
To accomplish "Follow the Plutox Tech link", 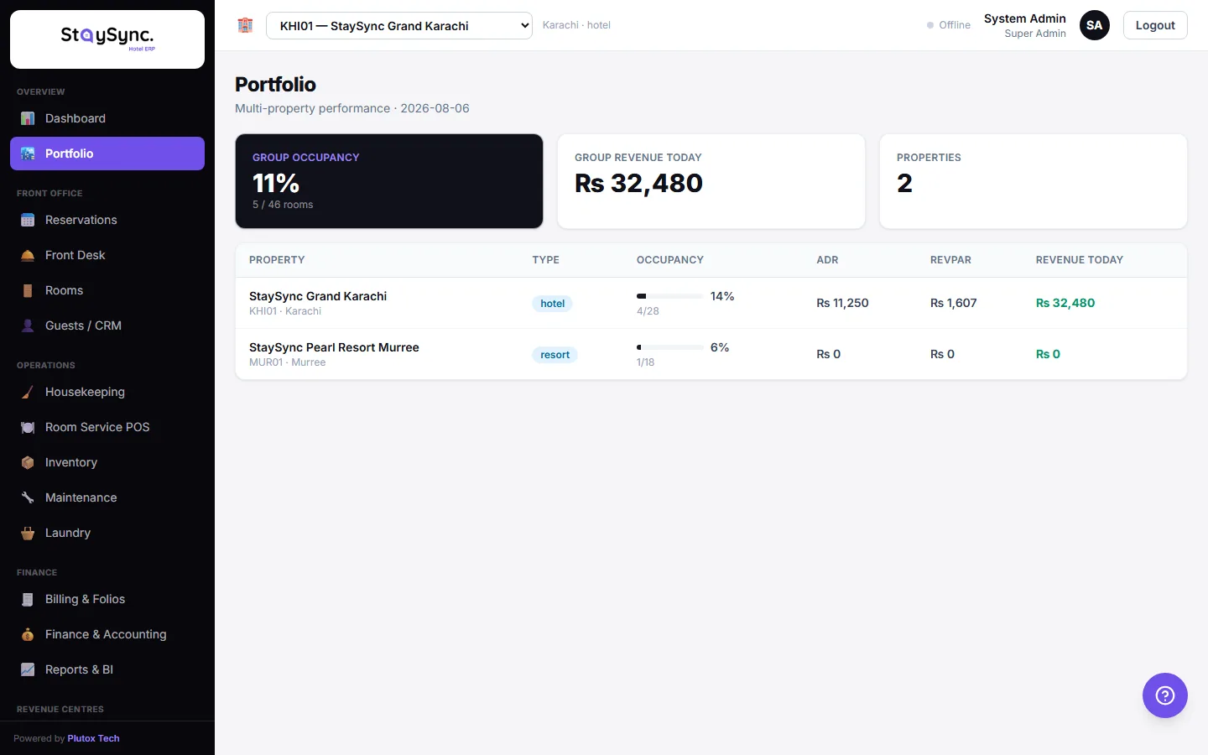I will [x=93, y=738].
